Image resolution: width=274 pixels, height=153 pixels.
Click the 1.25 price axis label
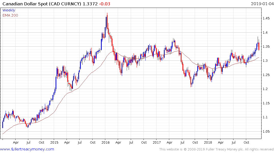[266, 75]
